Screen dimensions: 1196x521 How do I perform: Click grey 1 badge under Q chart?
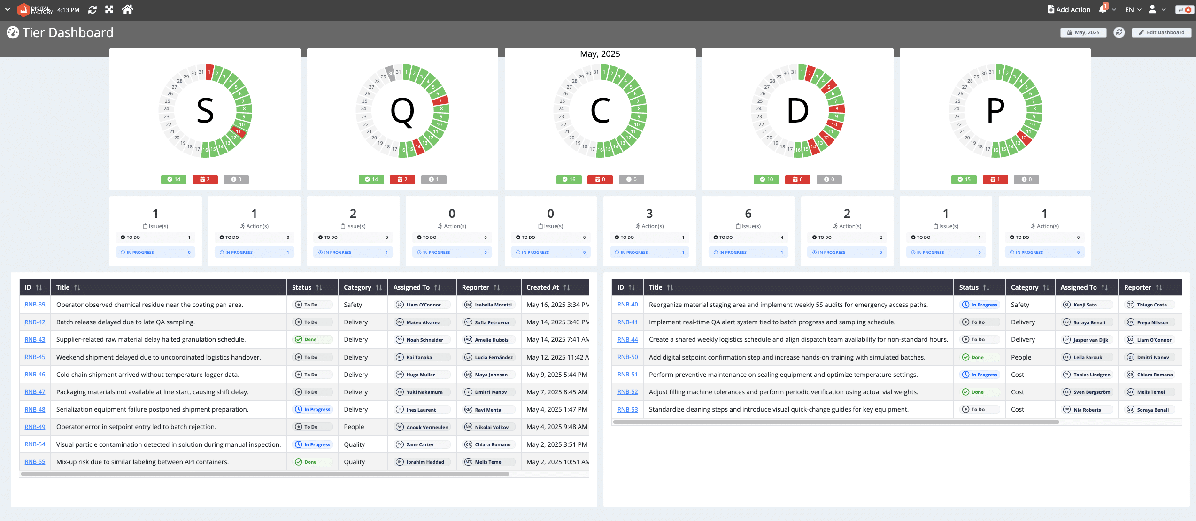[x=434, y=179]
